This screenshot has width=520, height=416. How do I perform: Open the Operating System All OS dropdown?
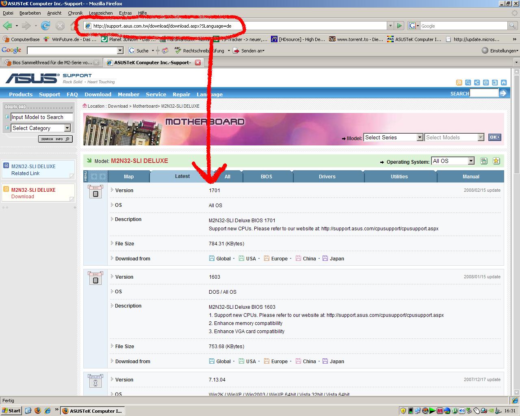[453, 161]
